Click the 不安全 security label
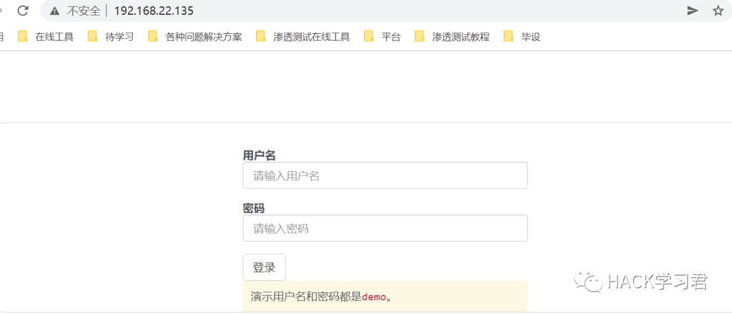The width and height of the screenshot is (732, 314). [x=84, y=12]
